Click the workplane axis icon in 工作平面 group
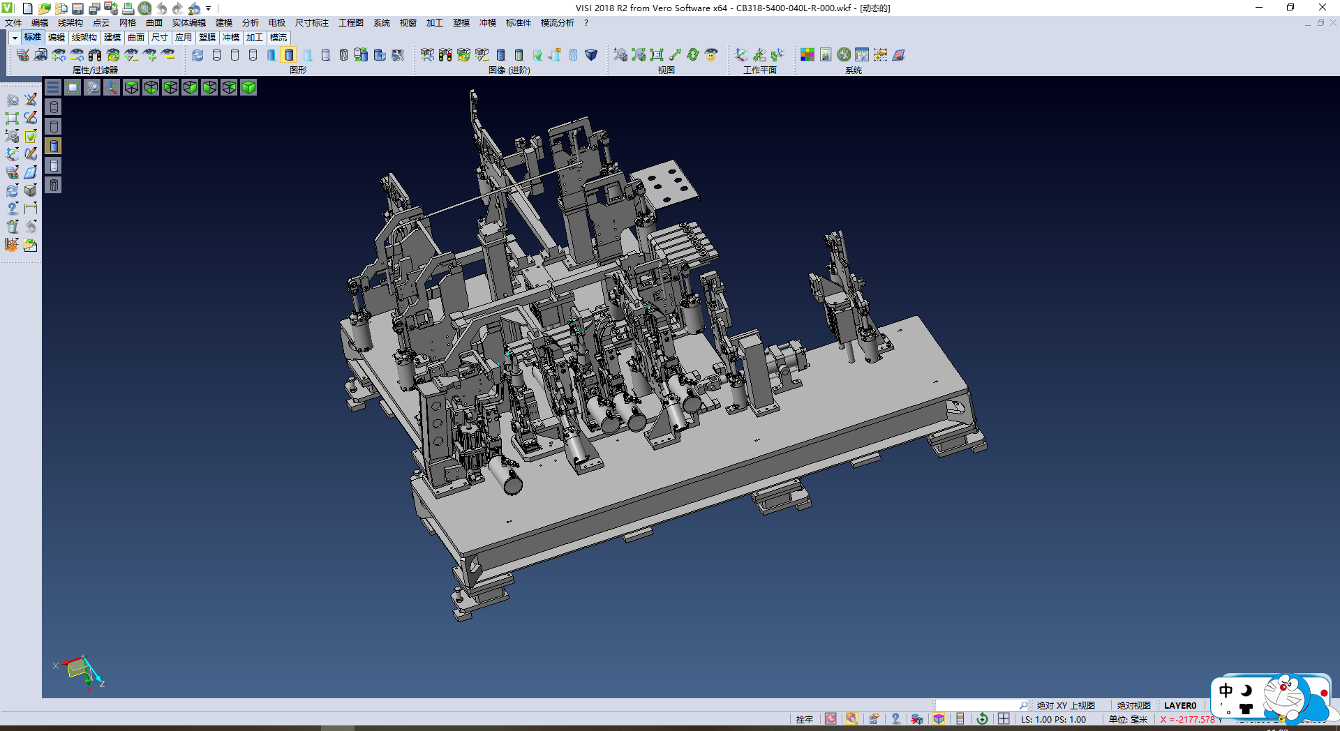Image resolution: width=1340 pixels, height=731 pixels. tap(741, 54)
